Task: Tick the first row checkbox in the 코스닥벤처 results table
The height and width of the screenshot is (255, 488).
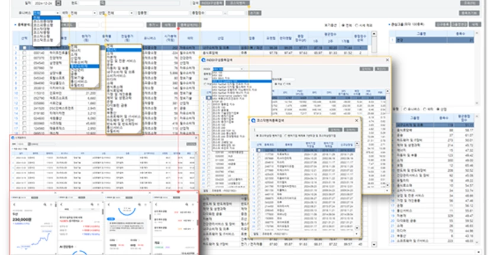Action: click(259, 151)
